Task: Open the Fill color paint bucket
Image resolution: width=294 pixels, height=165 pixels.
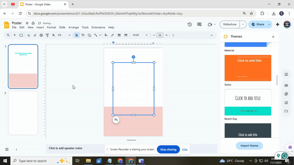Action: (x=106, y=35)
